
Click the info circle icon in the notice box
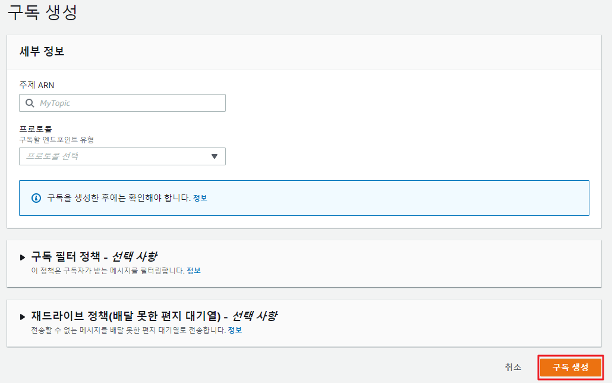tap(36, 198)
